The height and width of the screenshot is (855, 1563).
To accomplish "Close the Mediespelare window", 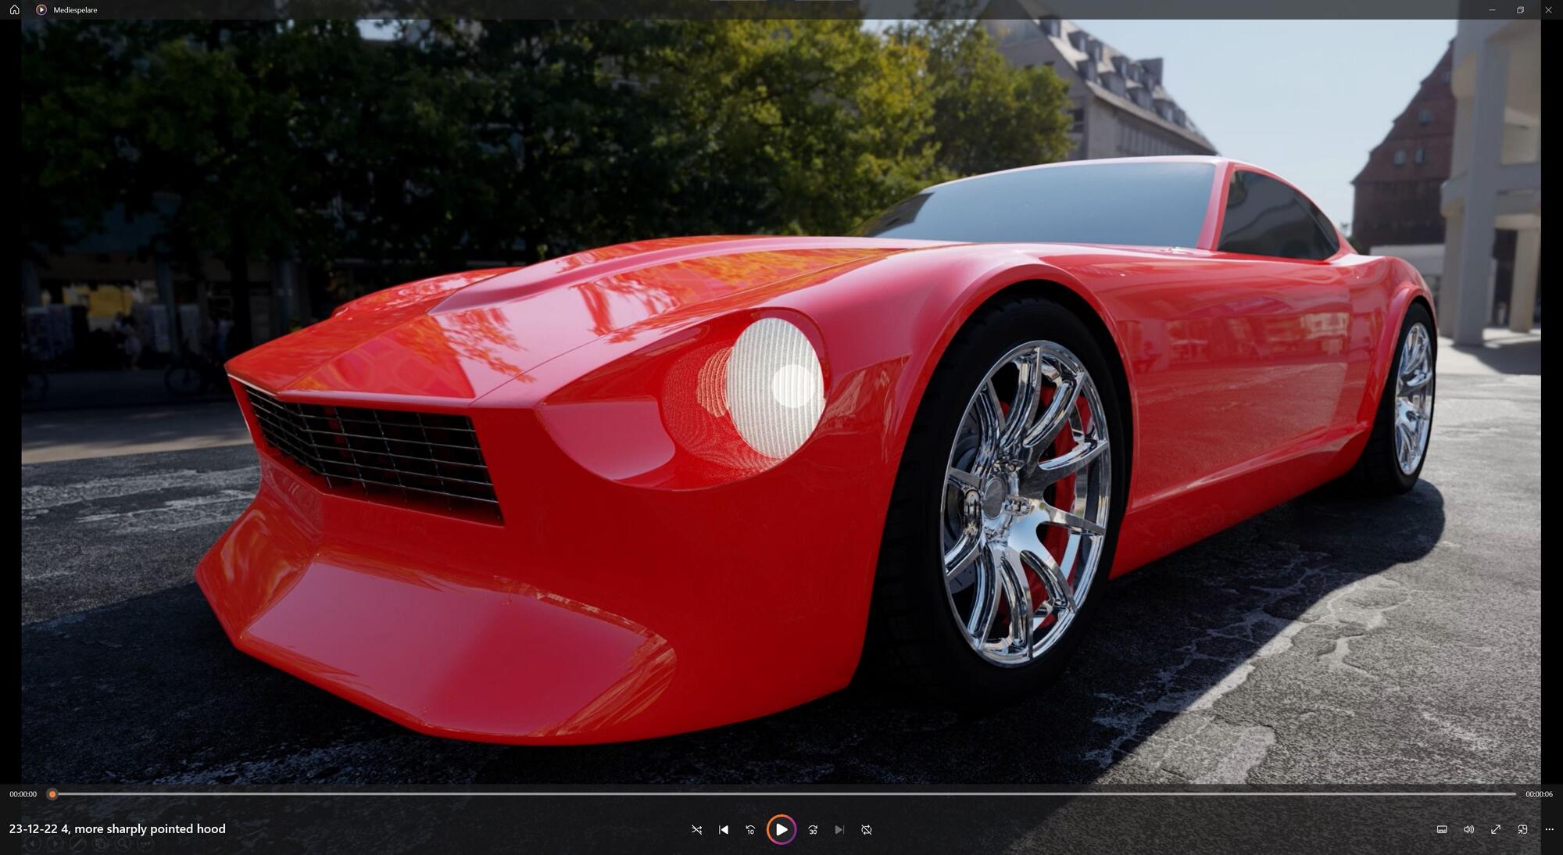I will [x=1548, y=9].
